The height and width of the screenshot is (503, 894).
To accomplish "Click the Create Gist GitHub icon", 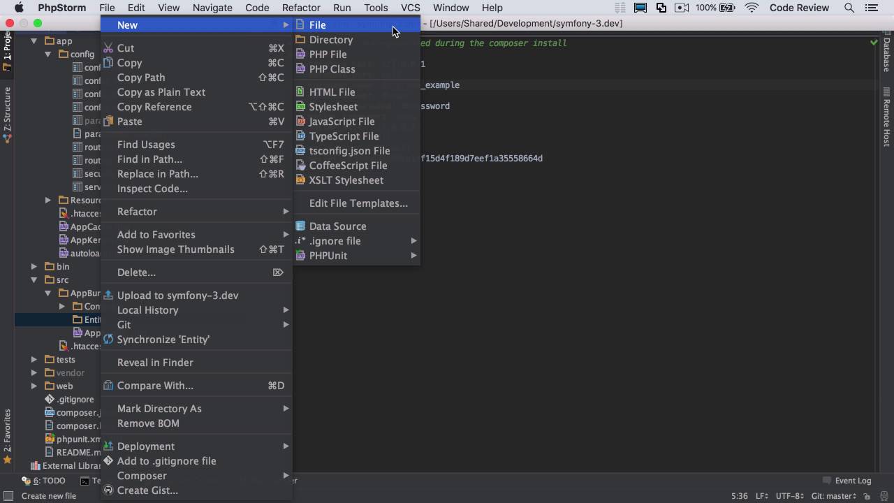I will pos(108,490).
